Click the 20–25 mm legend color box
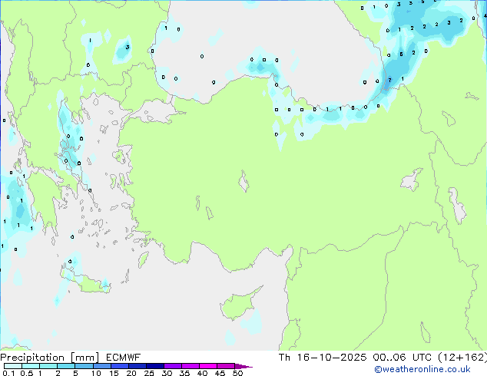Image resolution: width=487 pixels, height=376 pixels. (x=137, y=366)
